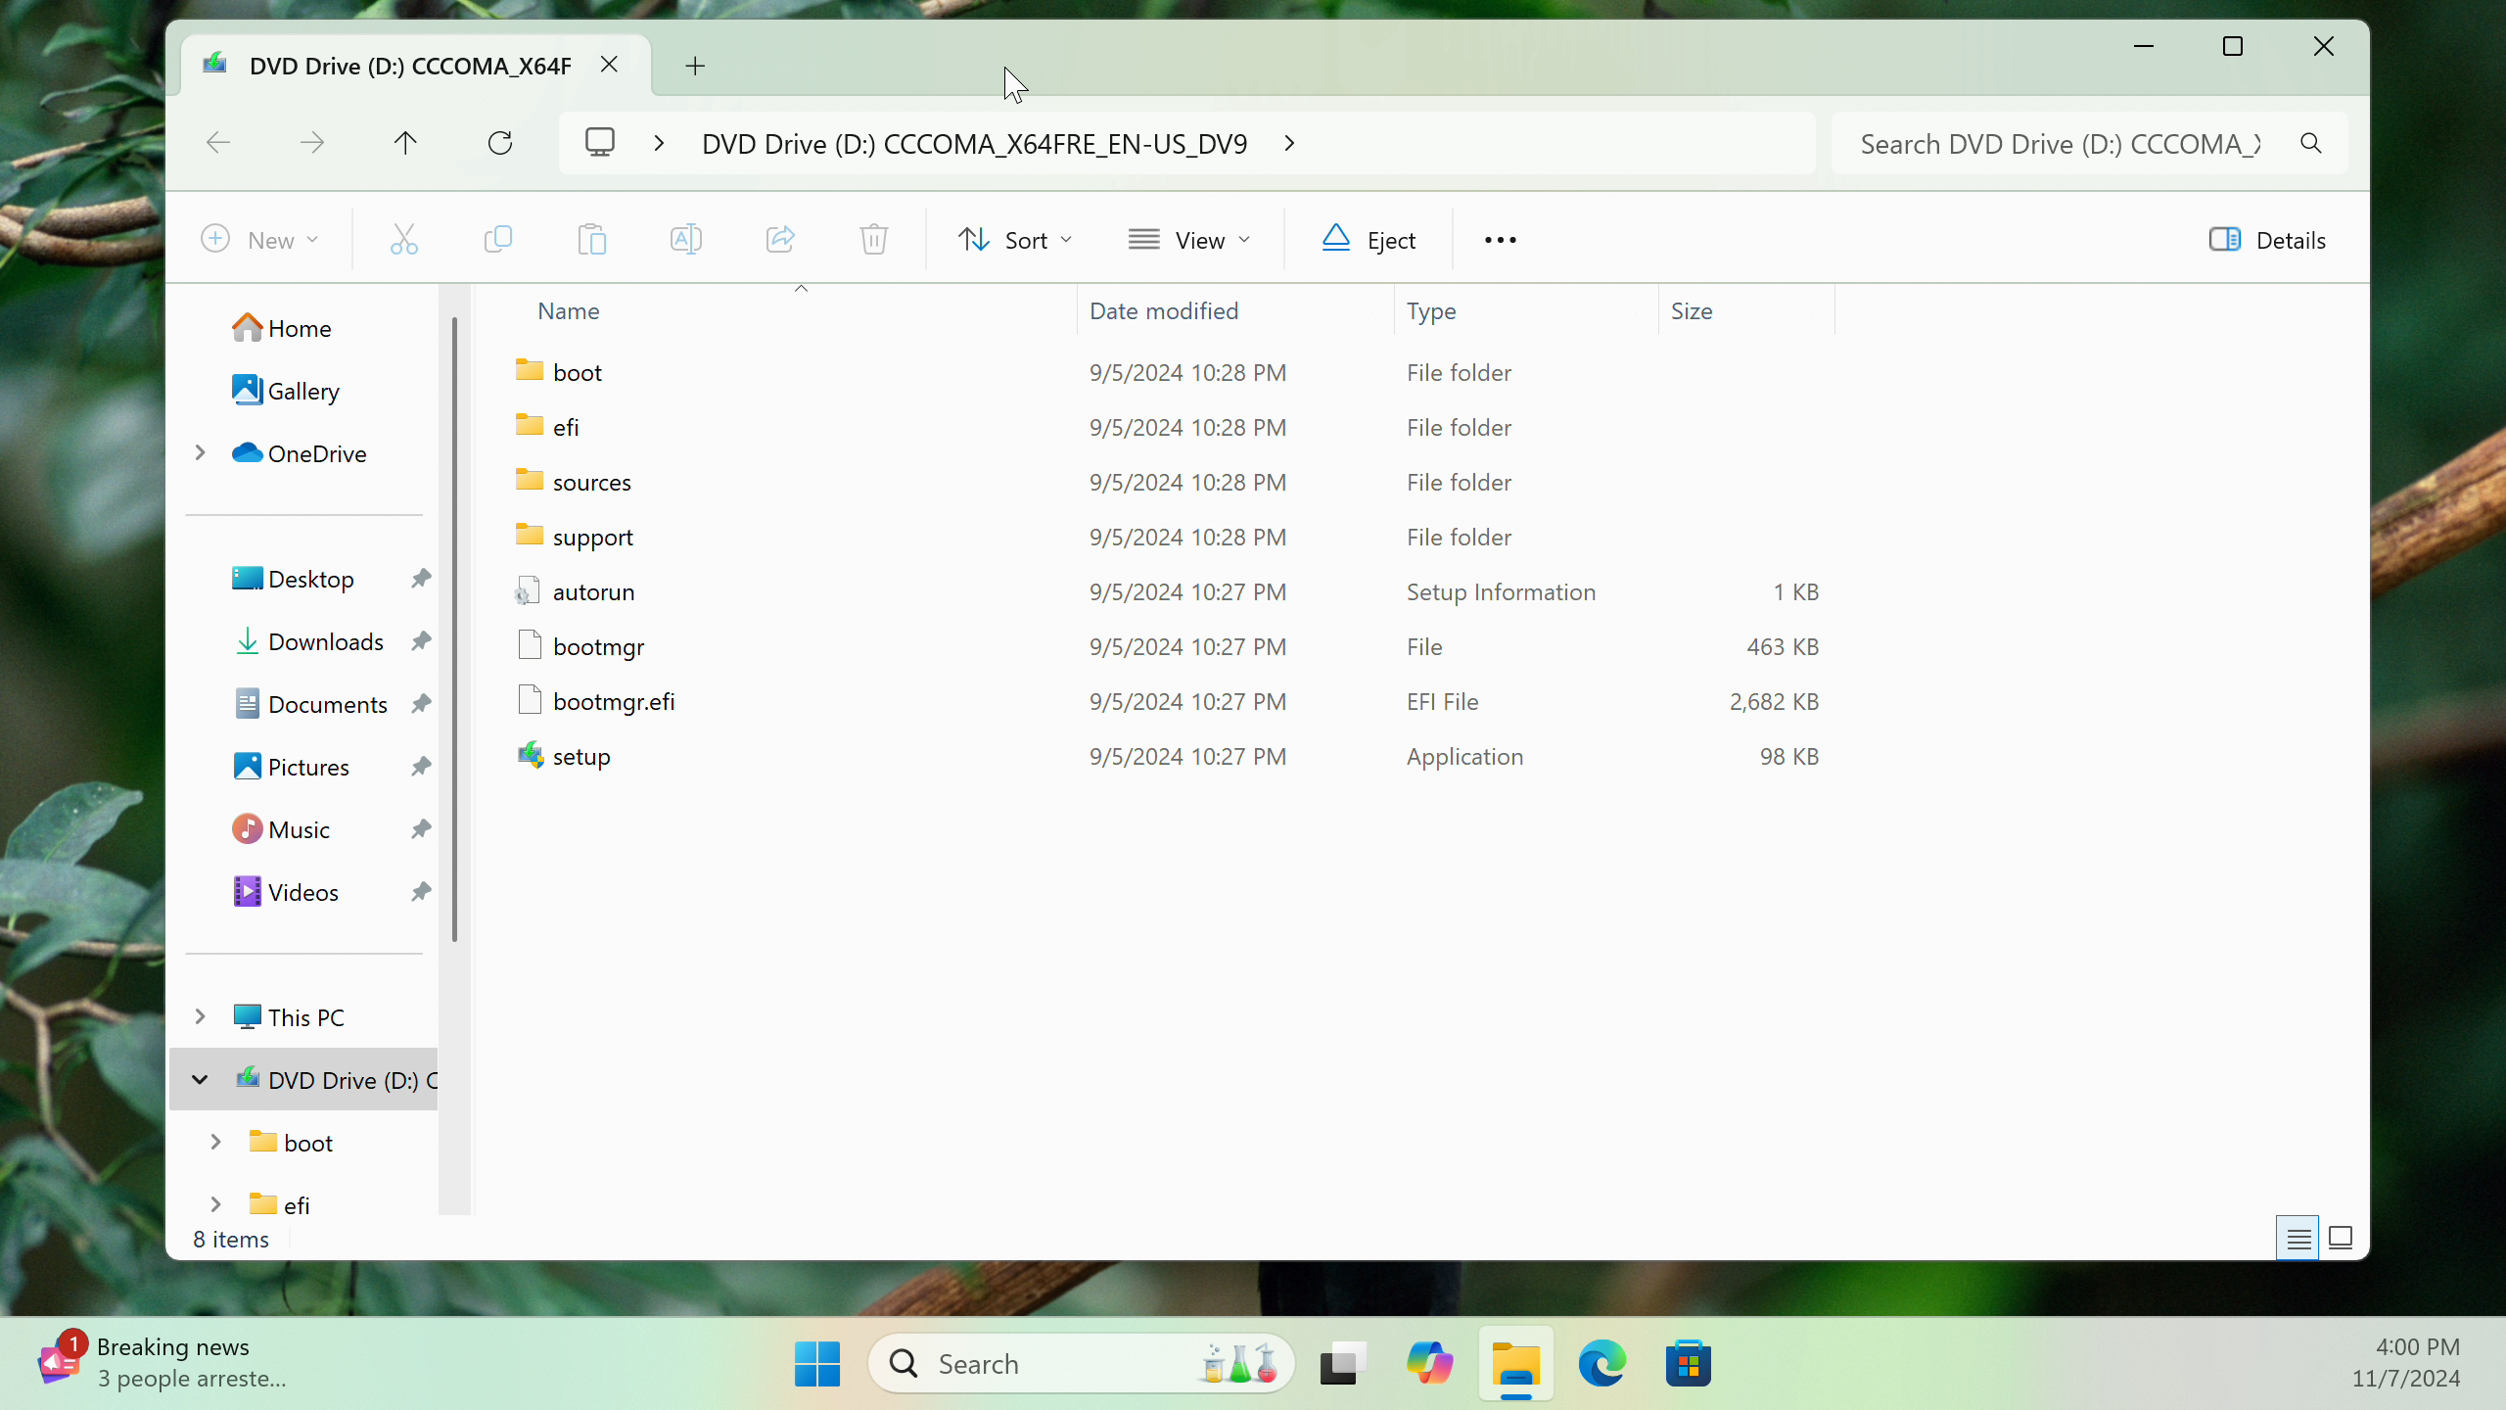
Task: Click chevron after DVD Drive path
Action: [1289, 144]
